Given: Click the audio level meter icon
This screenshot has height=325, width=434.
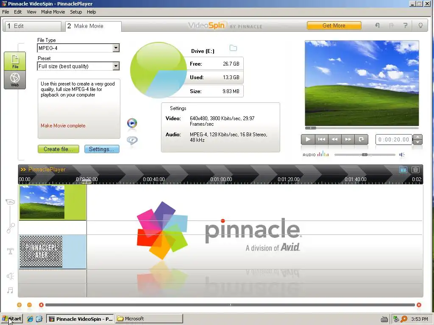Looking at the screenshot, I should click(323, 154).
